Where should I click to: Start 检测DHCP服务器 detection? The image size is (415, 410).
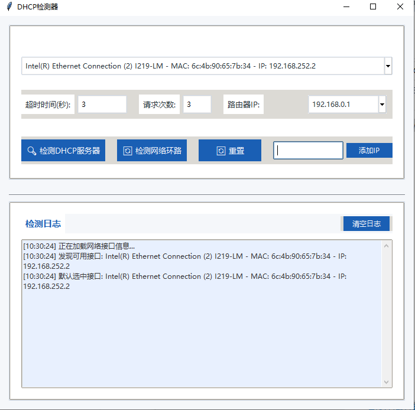coord(63,150)
